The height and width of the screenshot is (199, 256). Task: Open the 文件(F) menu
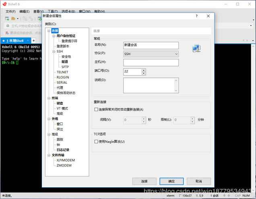tap(10, 11)
